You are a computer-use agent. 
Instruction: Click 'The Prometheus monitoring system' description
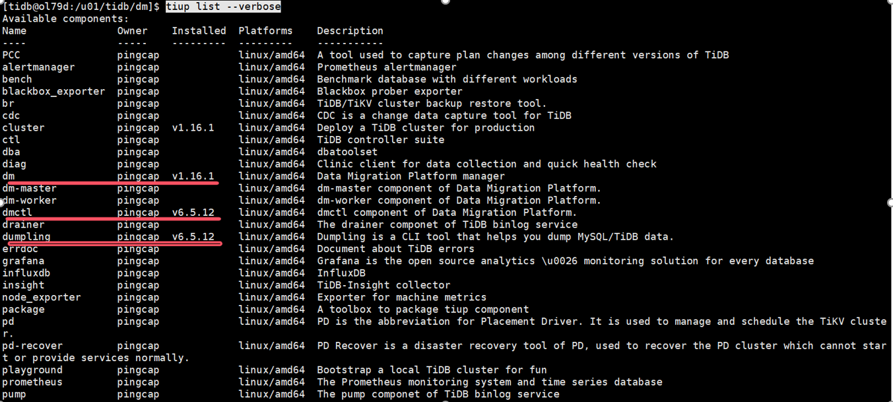pyautogui.click(x=490, y=382)
